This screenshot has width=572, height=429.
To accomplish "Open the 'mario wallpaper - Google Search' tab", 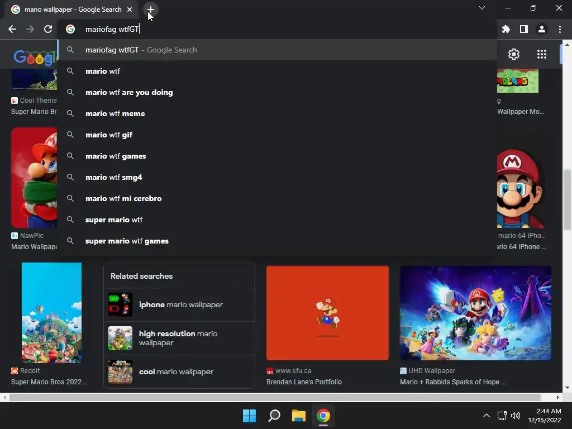I will click(71, 9).
